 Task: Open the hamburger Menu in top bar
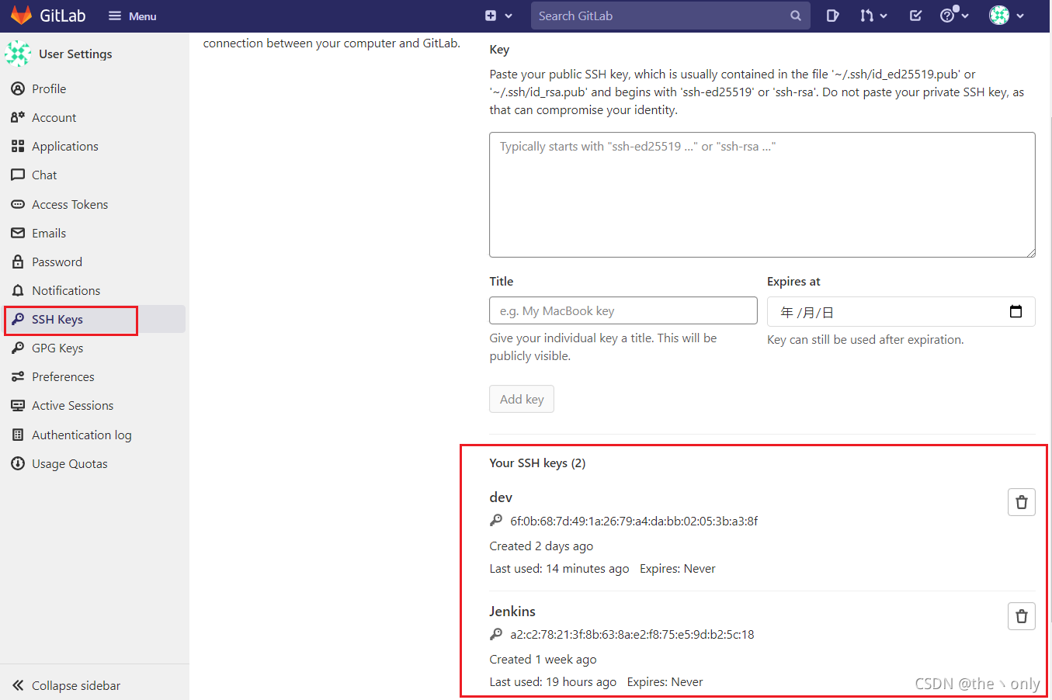(x=132, y=16)
